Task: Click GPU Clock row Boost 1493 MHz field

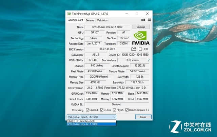Action: click(x=142, y=93)
